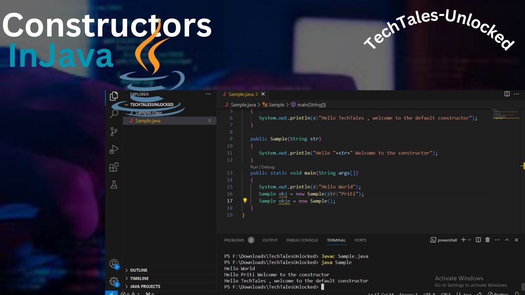Screen dimensions: 525x295
Task: Open the Run and Debug view
Action: point(114,150)
